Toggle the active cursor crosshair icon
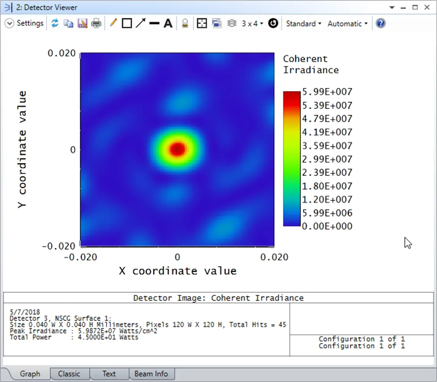The width and height of the screenshot is (437, 382). pyautogui.click(x=202, y=23)
